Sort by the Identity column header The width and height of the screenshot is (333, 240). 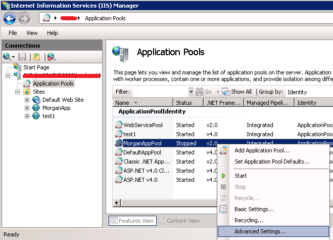tap(314, 103)
